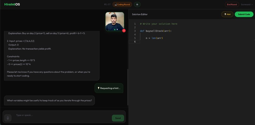Click the Coding Round badge

[122, 4]
